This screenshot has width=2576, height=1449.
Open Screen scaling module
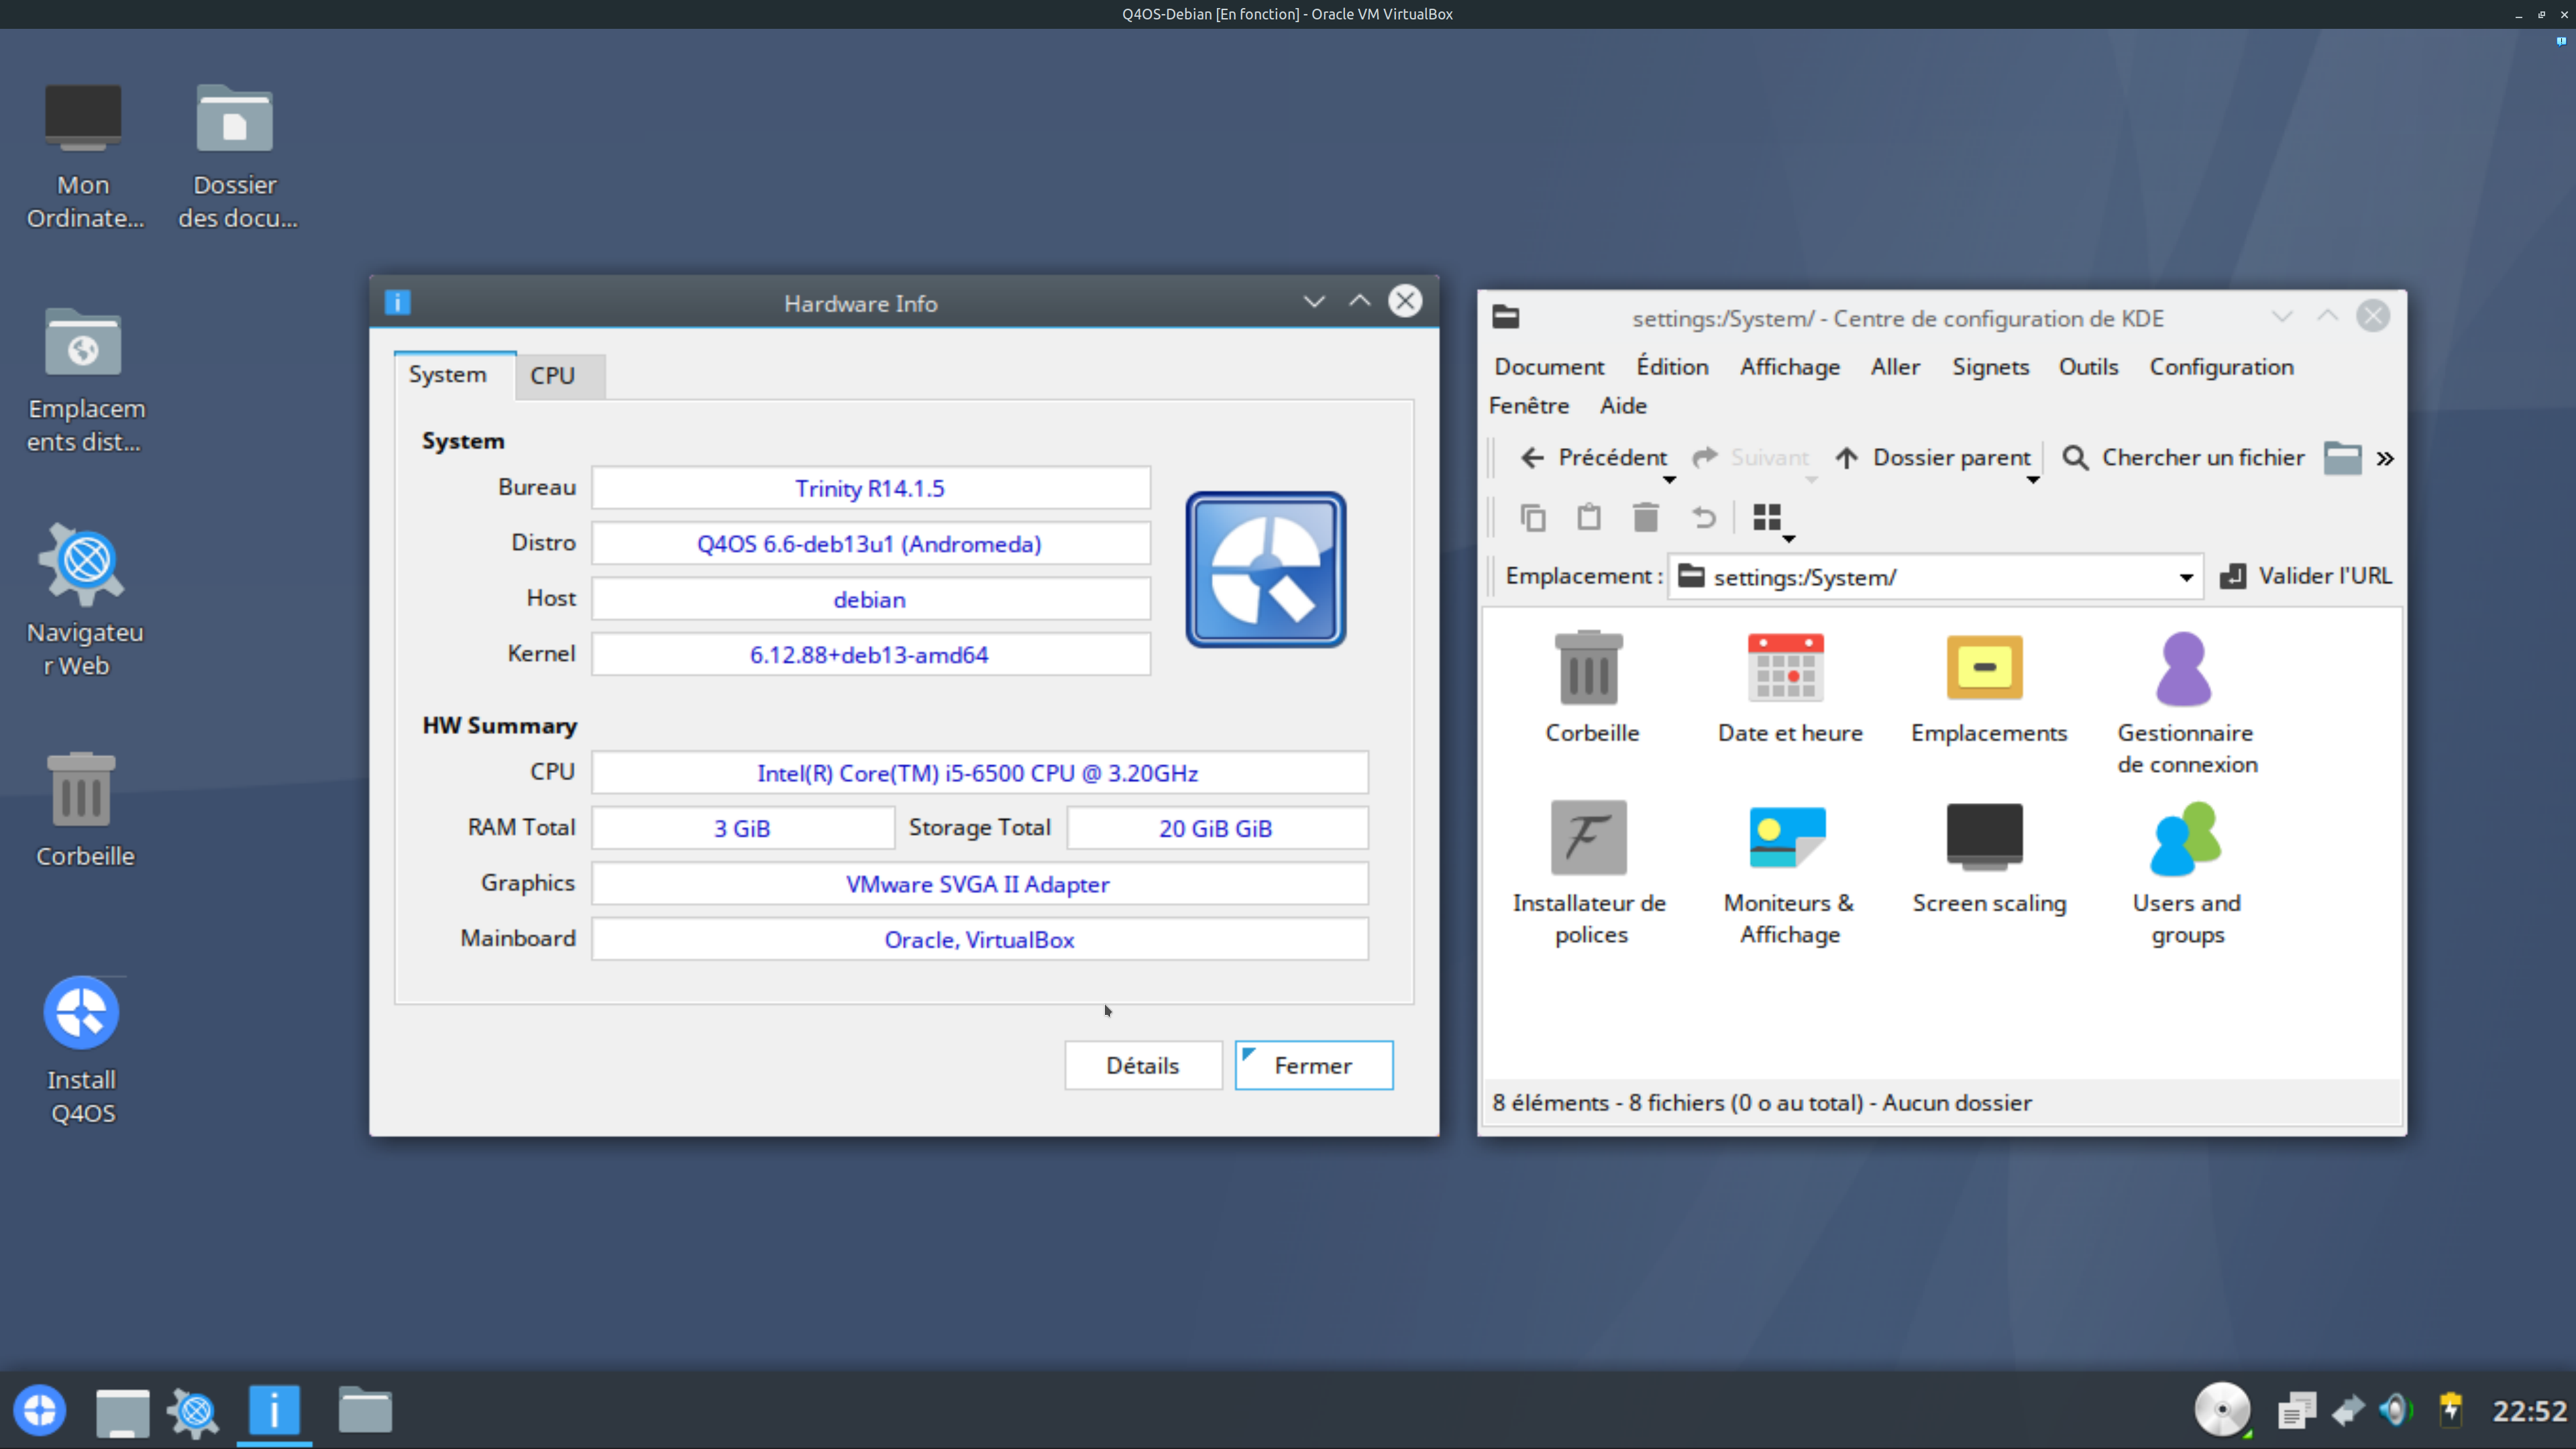point(1988,858)
